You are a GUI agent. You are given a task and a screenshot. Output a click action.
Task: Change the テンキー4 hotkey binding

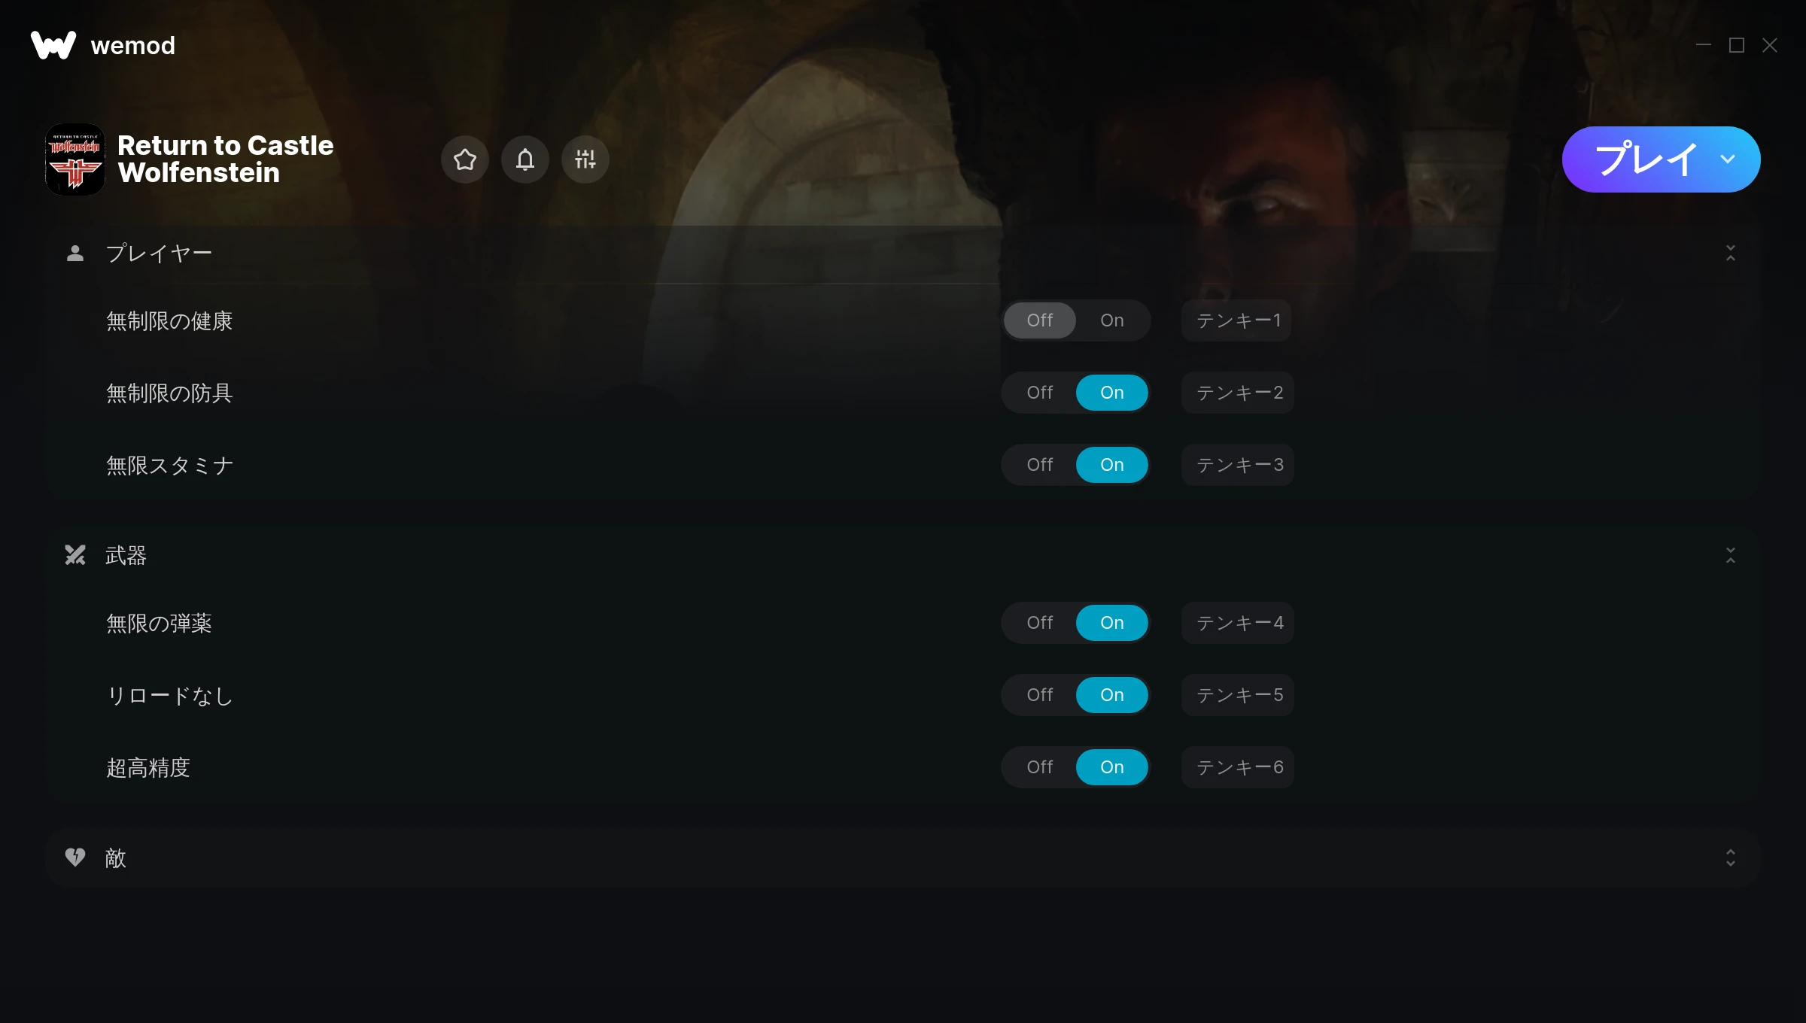[1238, 623]
